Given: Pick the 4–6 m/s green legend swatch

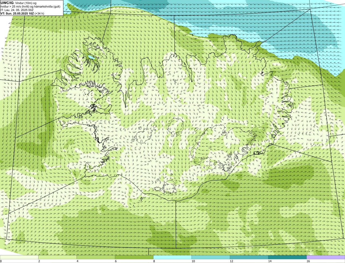Looking at the screenshot, I should coord(96,257).
